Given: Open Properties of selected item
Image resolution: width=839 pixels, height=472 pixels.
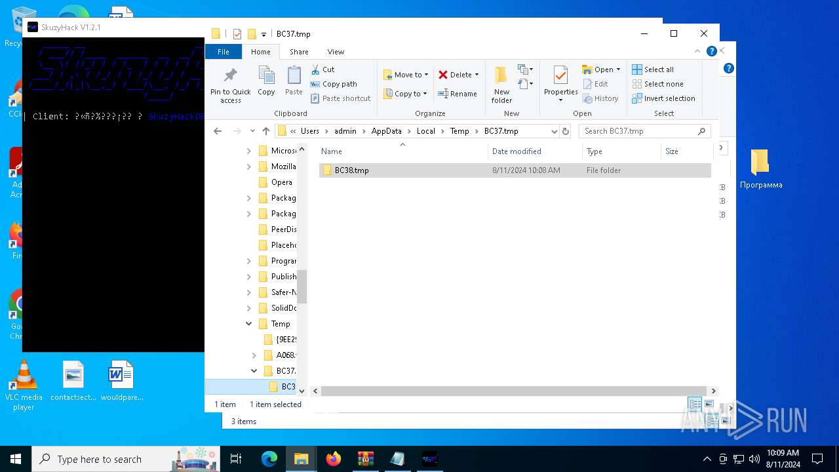Looking at the screenshot, I should pos(560,83).
